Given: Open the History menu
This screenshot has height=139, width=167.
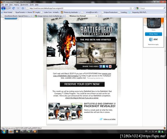Looking at the screenshot, I should (17, 5).
